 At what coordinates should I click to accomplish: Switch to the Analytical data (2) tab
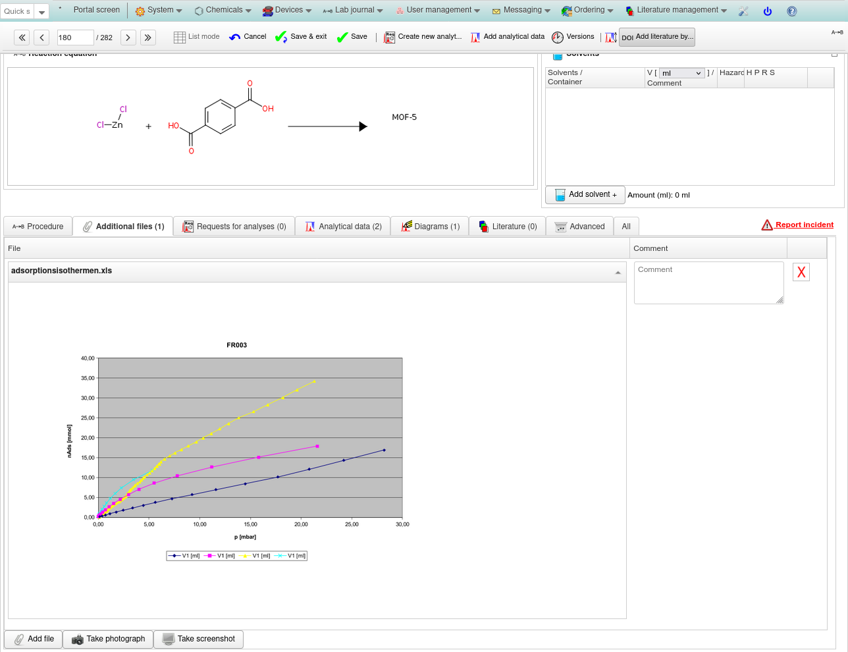(x=342, y=227)
